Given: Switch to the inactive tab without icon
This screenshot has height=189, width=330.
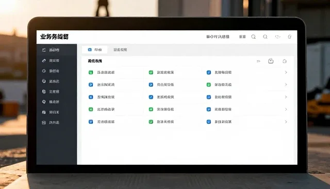Looking at the screenshot, I should (x=120, y=50).
